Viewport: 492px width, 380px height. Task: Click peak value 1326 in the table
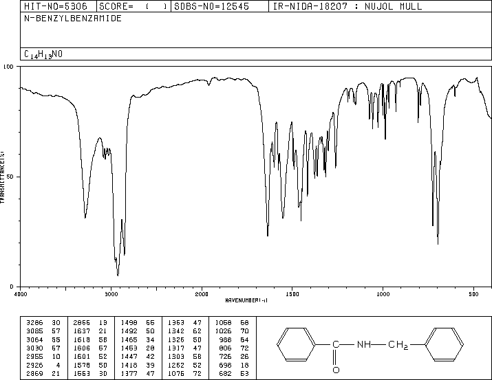coord(176,339)
